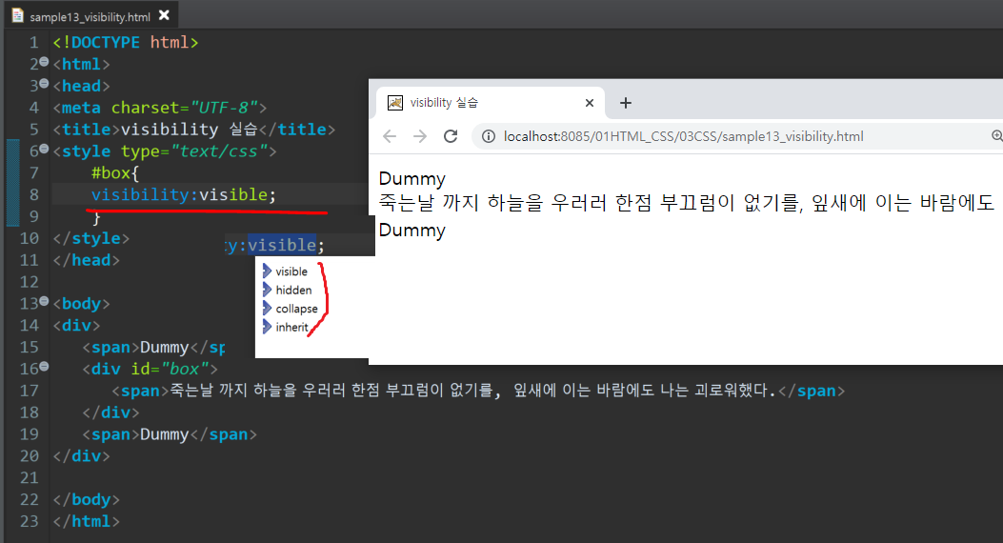The width and height of the screenshot is (1003, 543).
Task: Collapse the head tag fold on line 3
Action: click(x=44, y=84)
